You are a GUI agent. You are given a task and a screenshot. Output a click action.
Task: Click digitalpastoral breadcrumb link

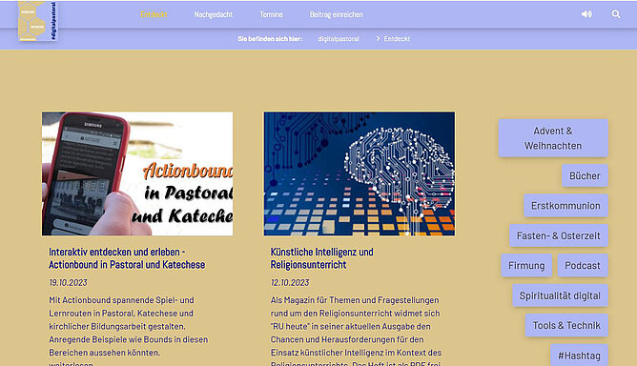339,39
